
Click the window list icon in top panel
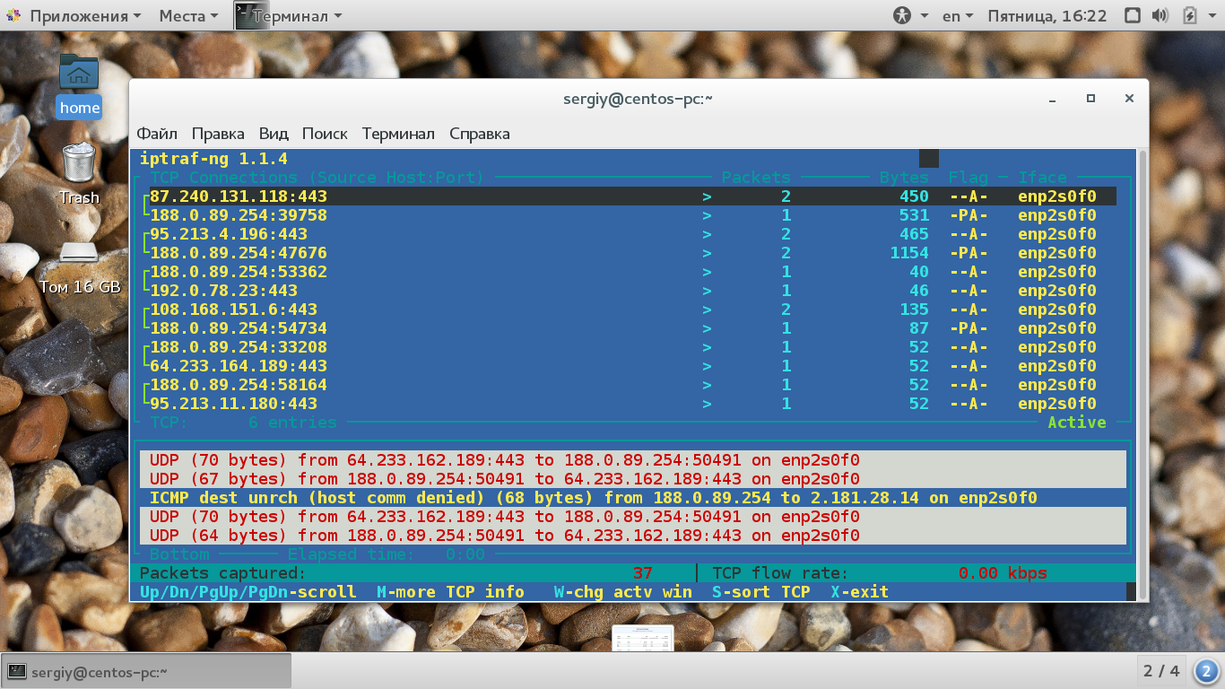[1132, 15]
